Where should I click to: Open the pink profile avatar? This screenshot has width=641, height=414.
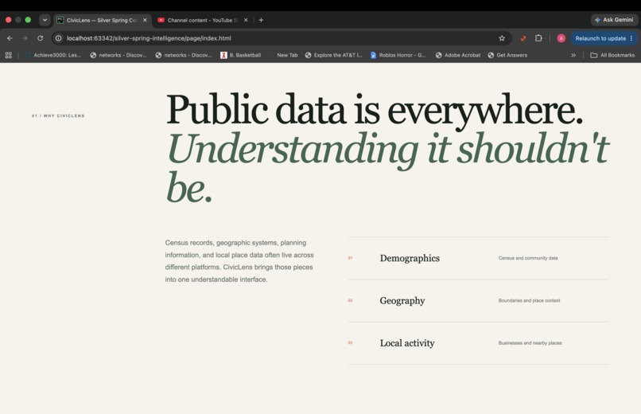click(561, 38)
